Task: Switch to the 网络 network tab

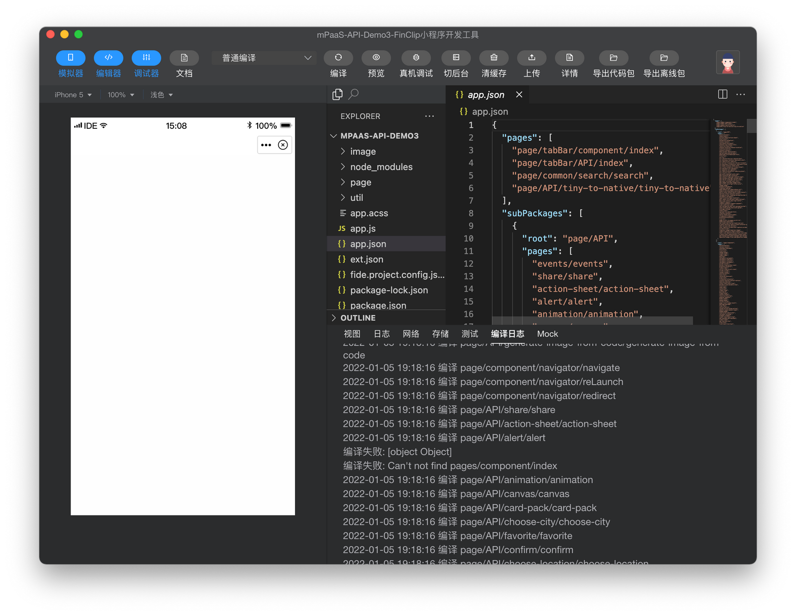Action: click(x=411, y=334)
